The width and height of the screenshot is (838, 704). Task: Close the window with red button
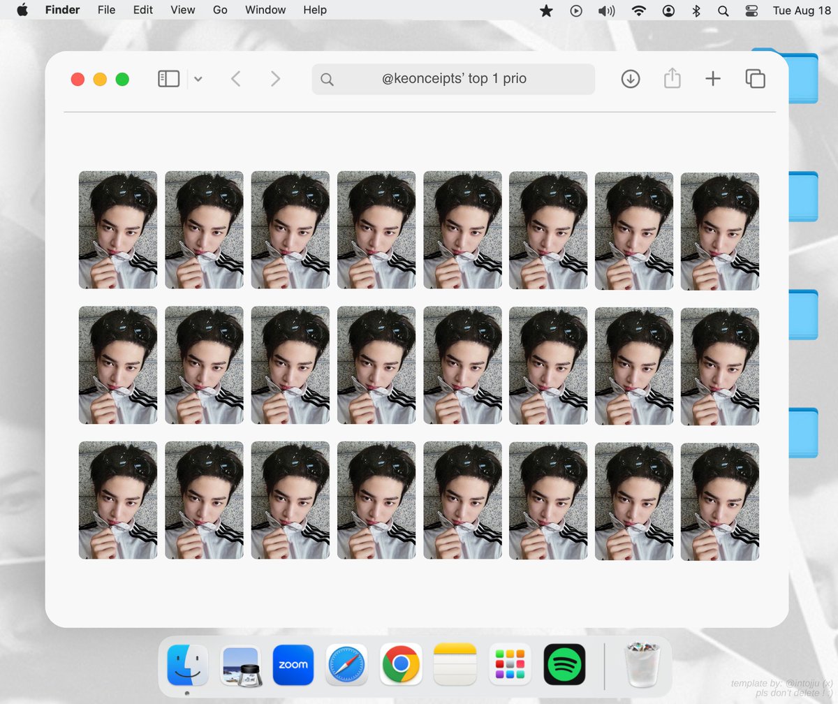78,80
